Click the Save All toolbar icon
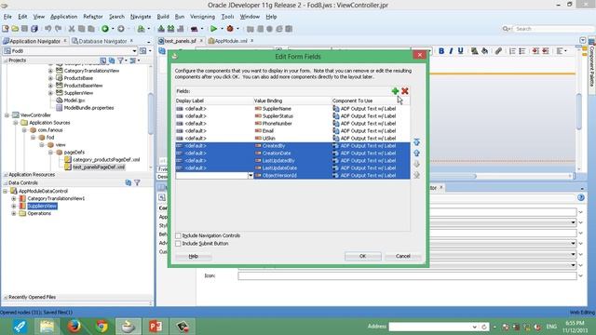Screen dimensions: 596x335 tap(34, 29)
